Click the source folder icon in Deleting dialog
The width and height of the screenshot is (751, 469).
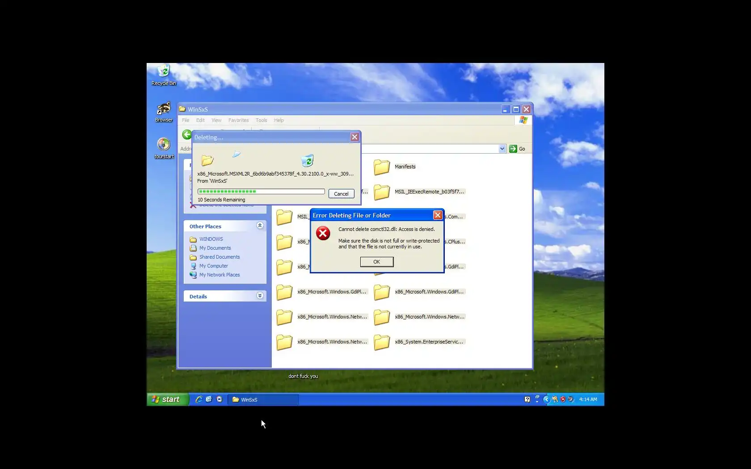tap(207, 160)
